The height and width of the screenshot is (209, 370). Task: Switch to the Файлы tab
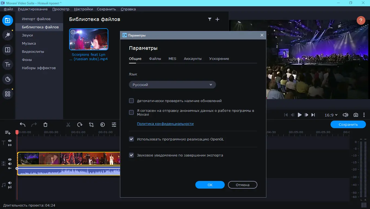click(155, 59)
